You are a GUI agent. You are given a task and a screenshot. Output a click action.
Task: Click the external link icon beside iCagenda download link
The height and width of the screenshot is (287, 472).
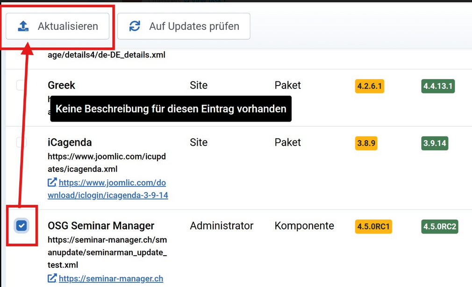(51, 182)
